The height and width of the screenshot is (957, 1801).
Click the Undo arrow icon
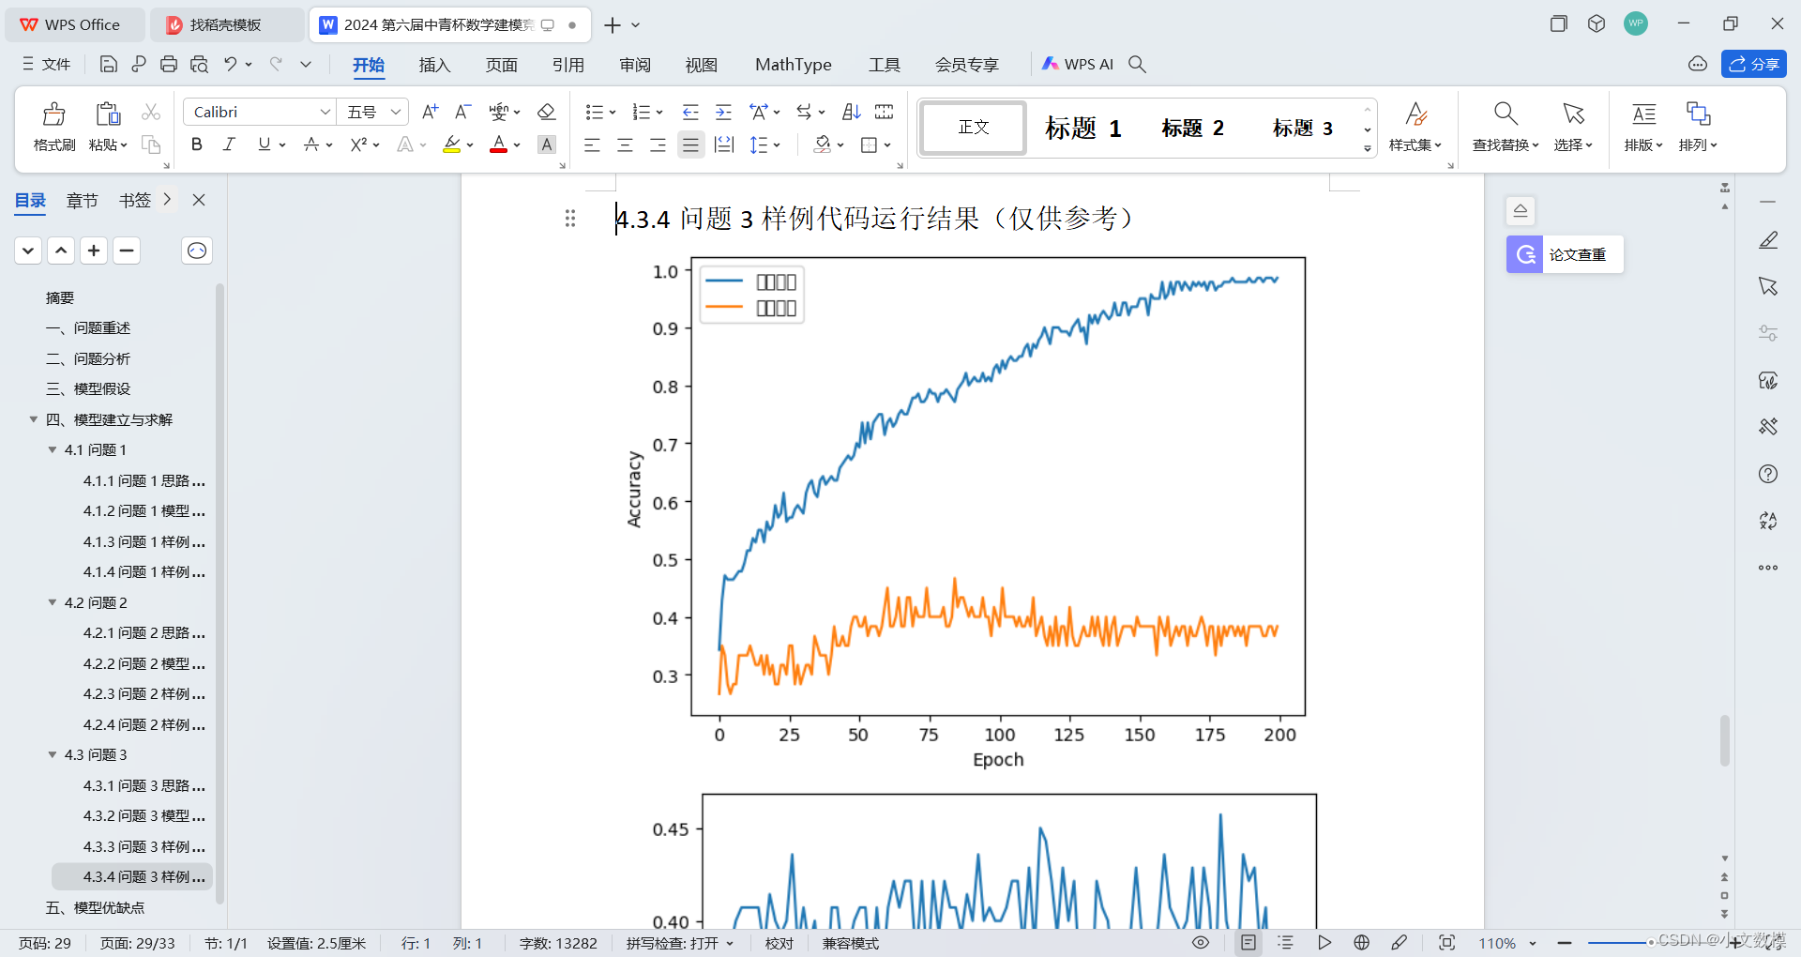point(230,64)
